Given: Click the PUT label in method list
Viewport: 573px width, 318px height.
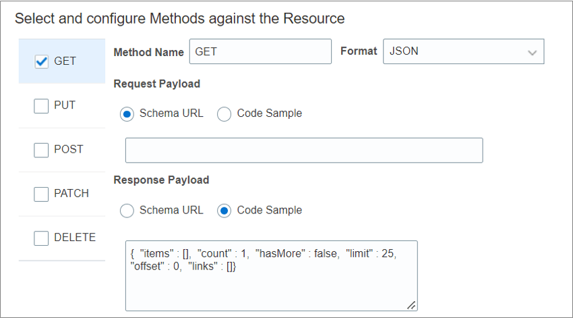Looking at the screenshot, I should pos(65,105).
